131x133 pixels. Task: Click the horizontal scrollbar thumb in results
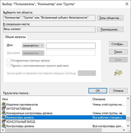(53, 130)
